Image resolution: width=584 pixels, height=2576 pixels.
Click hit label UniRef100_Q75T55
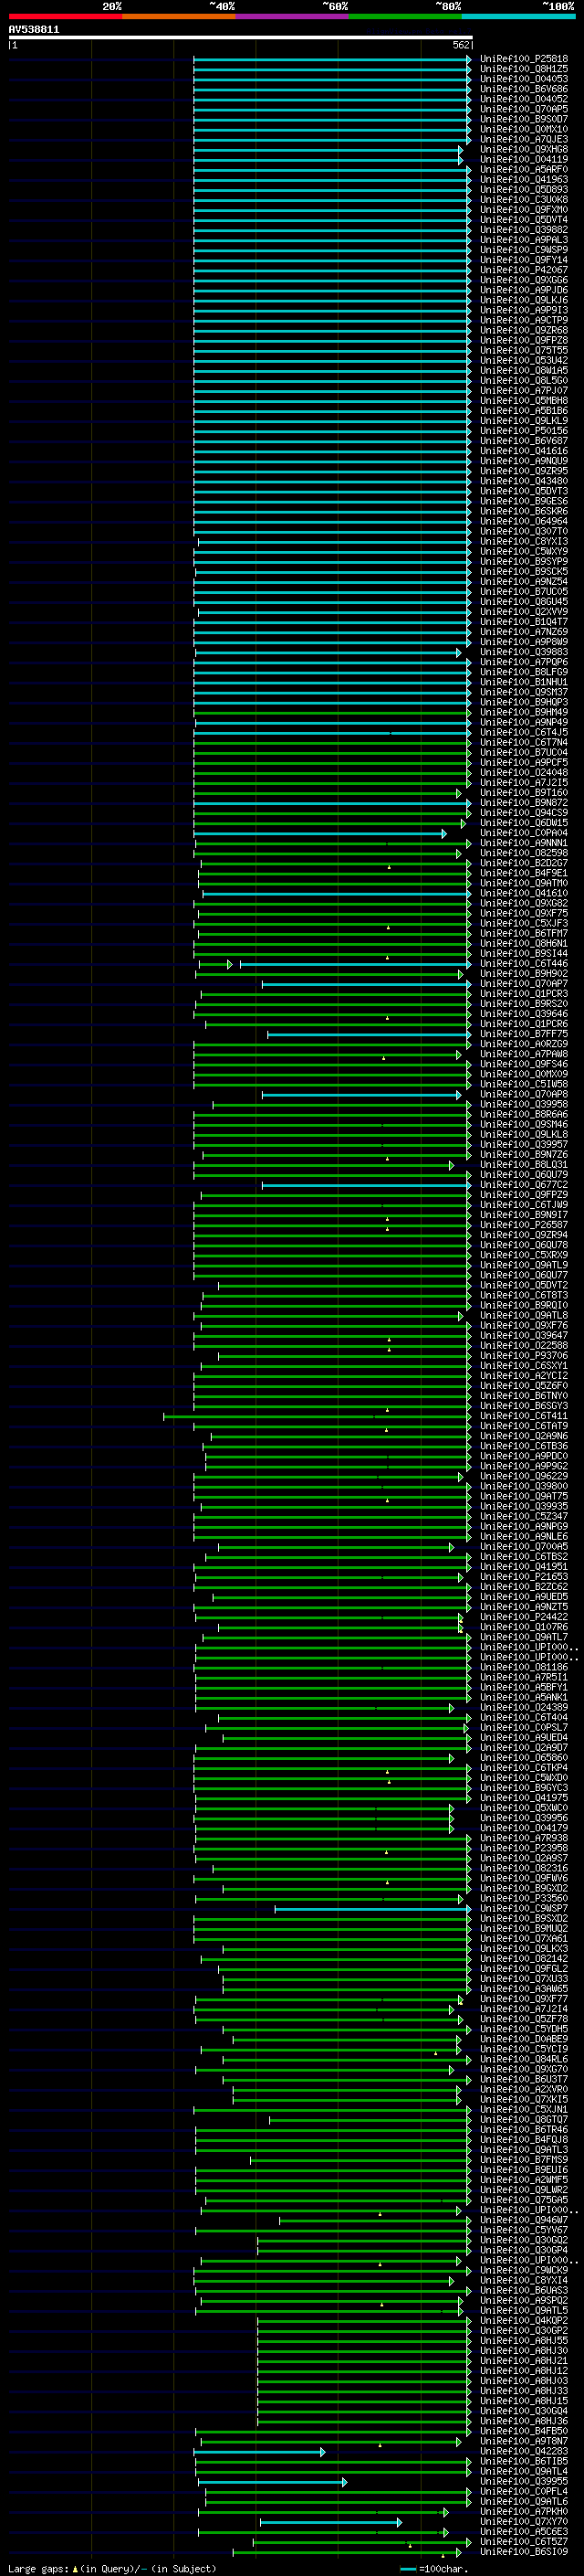[x=524, y=351]
